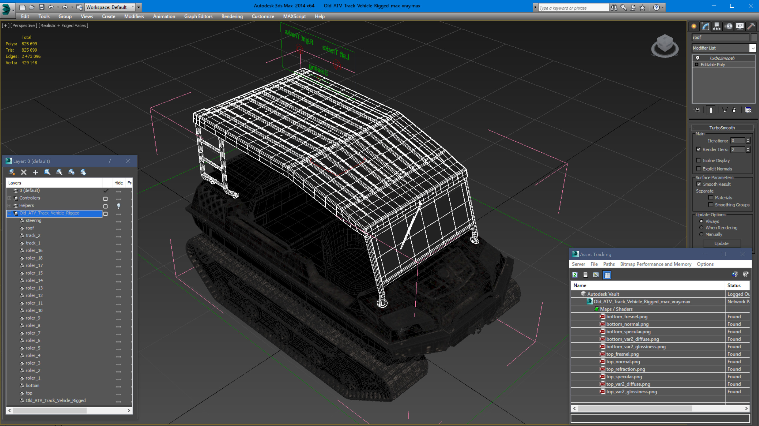This screenshot has width=759, height=426.
Task: Click Delete layer X icon in Layer window
Action: click(23, 172)
